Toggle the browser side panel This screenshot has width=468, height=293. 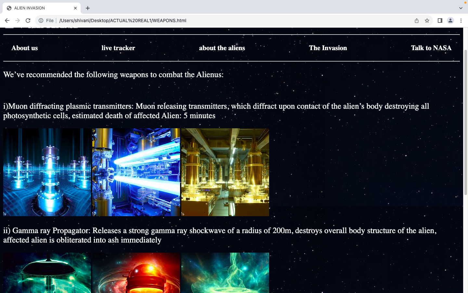(440, 21)
